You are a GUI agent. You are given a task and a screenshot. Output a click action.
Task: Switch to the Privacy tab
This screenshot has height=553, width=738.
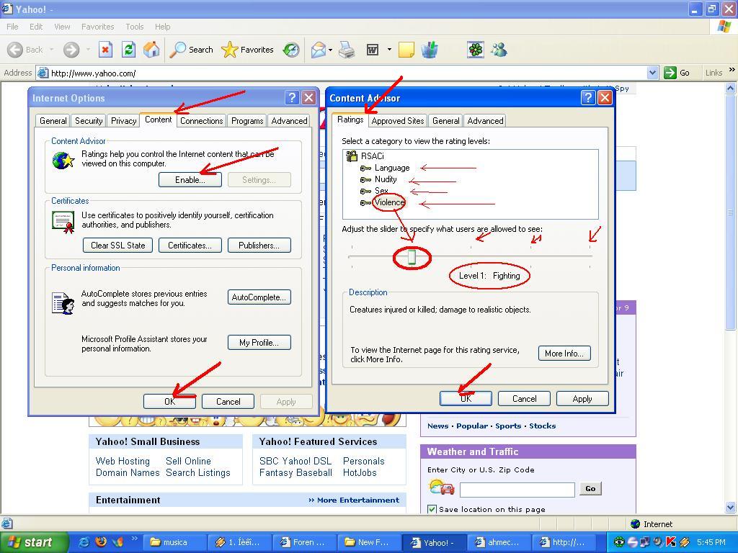pos(123,121)
